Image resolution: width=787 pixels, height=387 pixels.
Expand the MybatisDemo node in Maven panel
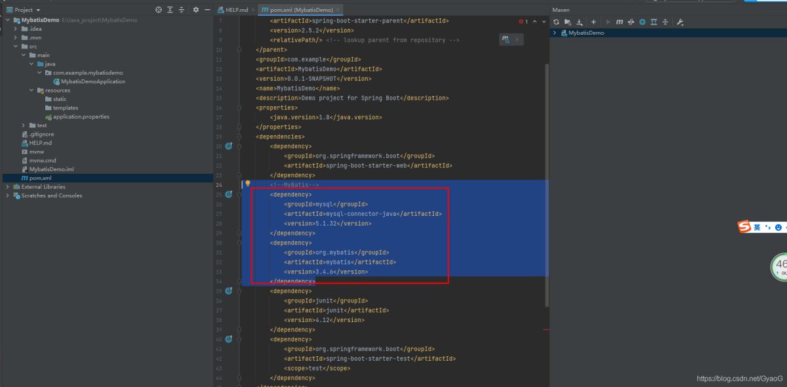pyautogui.click(x=555, y=32)
